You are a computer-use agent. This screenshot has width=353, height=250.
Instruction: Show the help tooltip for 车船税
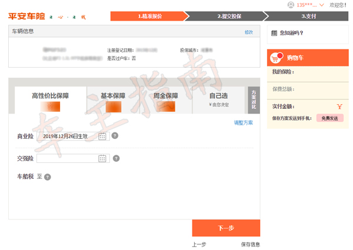(x=48, y=176)
